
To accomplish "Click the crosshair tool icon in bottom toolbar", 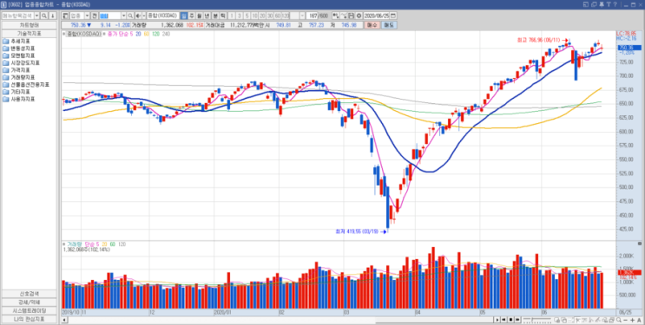I will click(x=578, y=320).
